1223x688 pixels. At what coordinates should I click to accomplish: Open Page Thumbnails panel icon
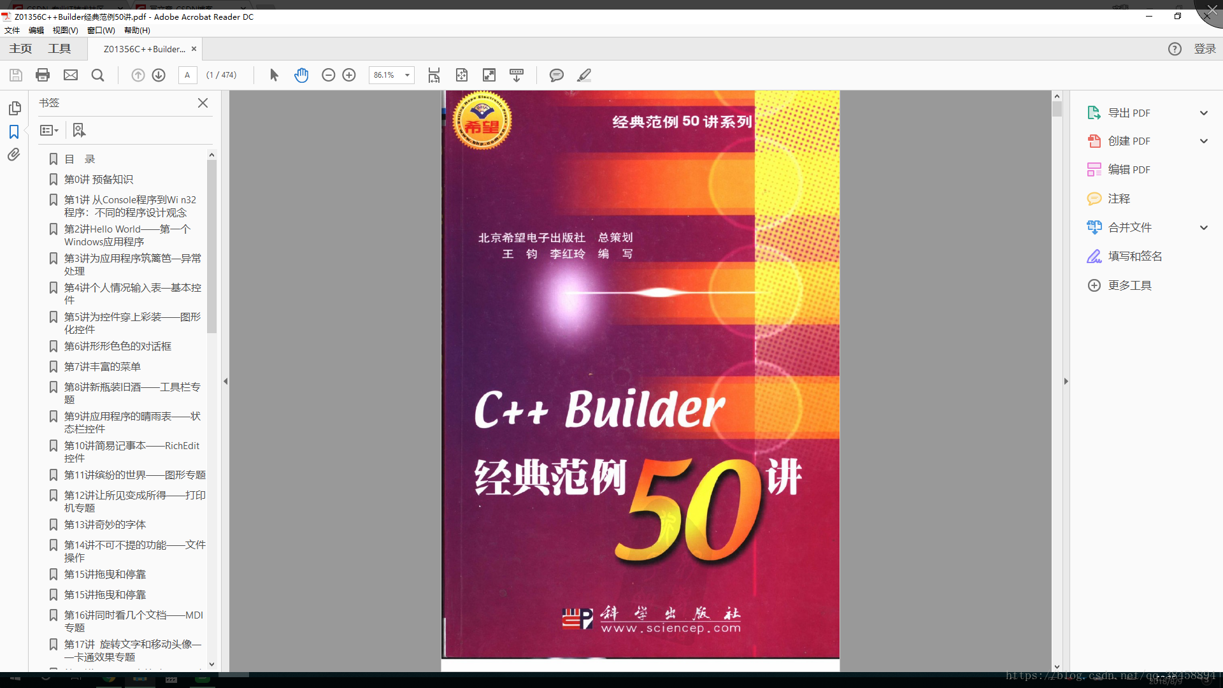pyautogui.click(x=15, y=108)
